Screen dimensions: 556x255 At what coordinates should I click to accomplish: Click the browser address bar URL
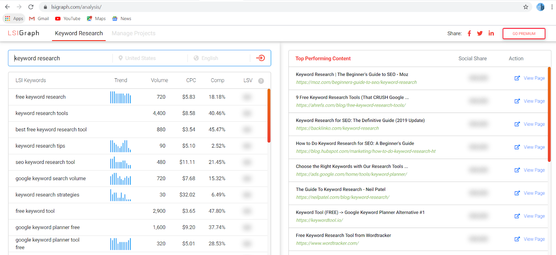[x=76, y=7]
